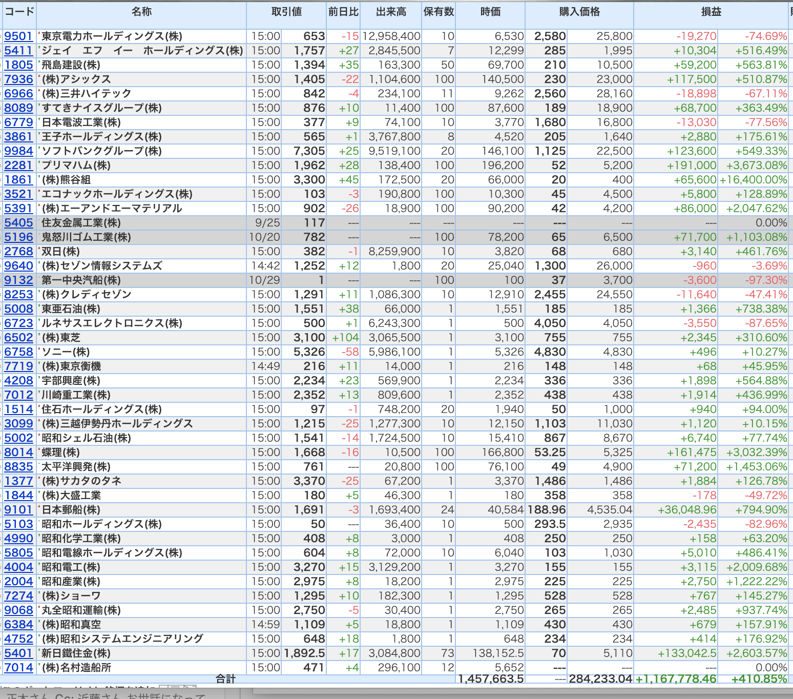
Task: Select the total profit +1,167,778.46
Action: pos(676,679)
